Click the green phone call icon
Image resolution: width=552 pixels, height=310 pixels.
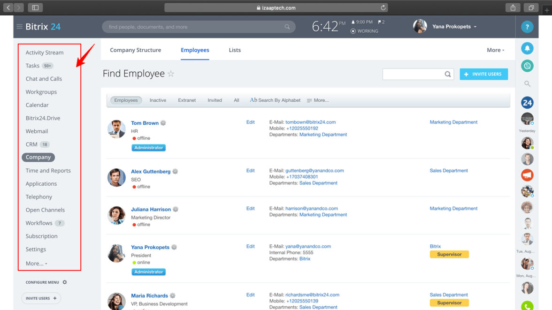click(x=527, y=306)
